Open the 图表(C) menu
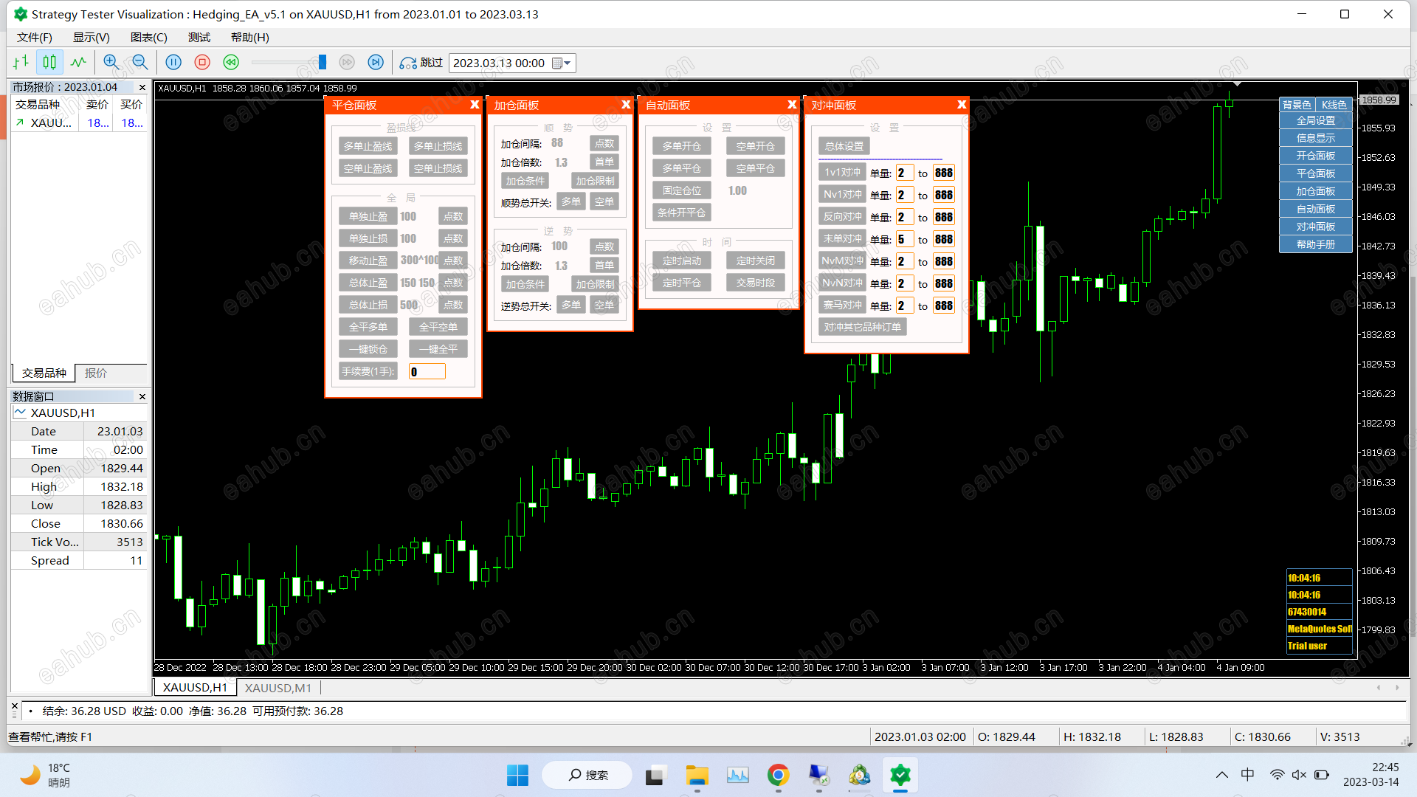This screenshot has height=797, width=1417. [x=148, y=38]
